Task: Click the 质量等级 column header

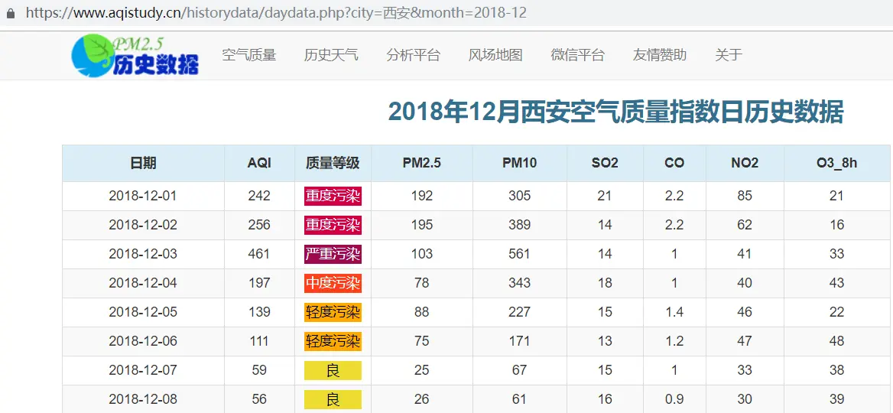Action: [333, 163]
